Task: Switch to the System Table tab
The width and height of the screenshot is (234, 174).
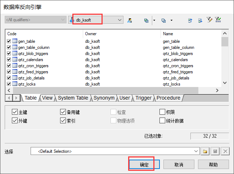Action: click(73, 98)
